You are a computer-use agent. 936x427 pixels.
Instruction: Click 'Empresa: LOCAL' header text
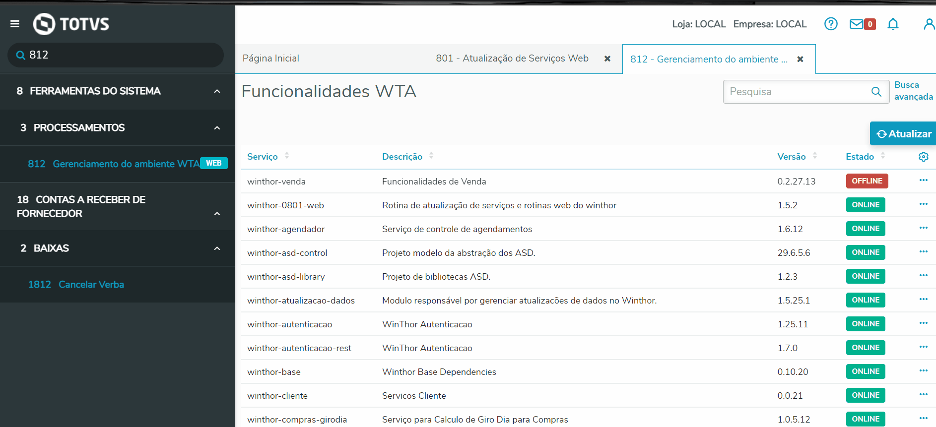(770, 24)
